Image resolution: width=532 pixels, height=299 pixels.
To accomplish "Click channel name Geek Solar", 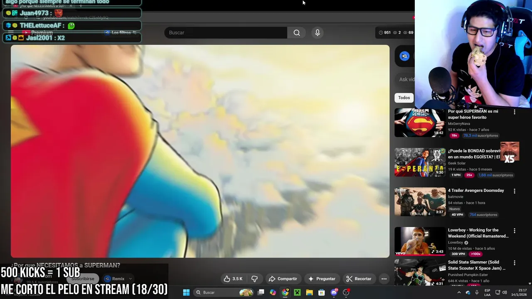I will coord(457,163).
